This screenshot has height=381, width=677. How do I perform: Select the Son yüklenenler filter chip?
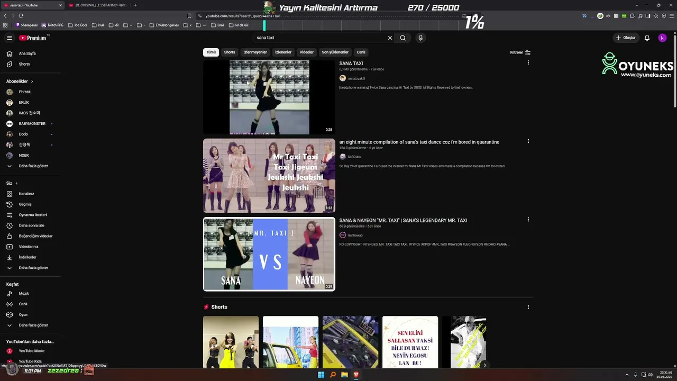[x=335, y=52]
